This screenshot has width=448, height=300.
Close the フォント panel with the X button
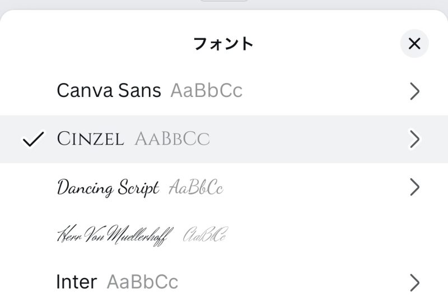(414, 44)
